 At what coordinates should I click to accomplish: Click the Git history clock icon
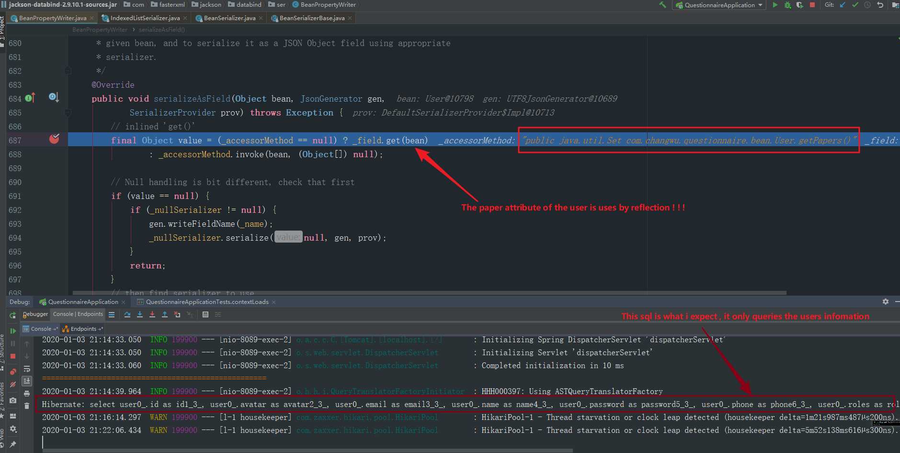[x=867, y=5]
